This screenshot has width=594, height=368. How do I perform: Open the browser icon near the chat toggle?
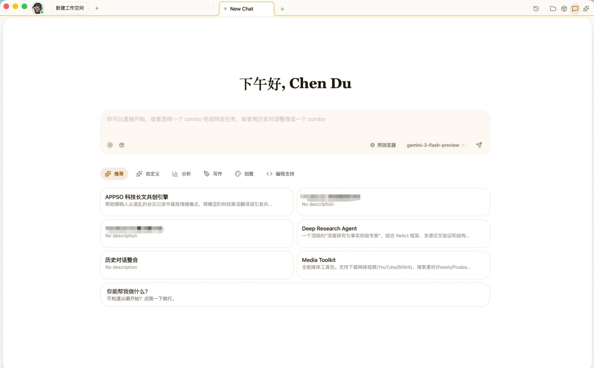[x=564, y=8]
